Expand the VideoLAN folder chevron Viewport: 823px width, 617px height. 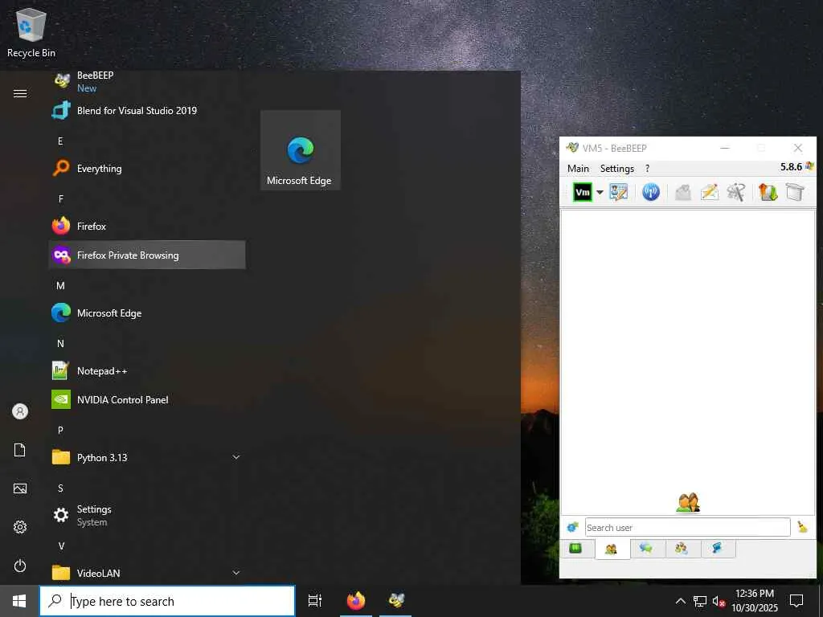[x=236, y=573]
